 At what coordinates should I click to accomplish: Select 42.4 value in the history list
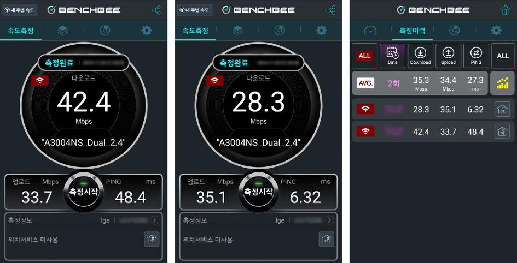tap(421, 132)
